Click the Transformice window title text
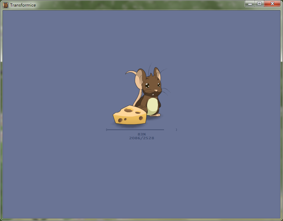 coord(23,5)
